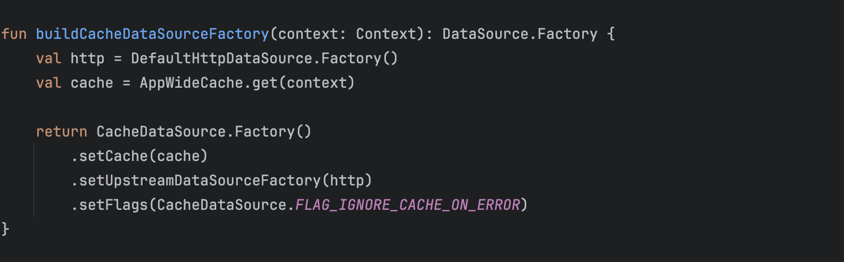Click the Context parameter type

click(387, 34)
